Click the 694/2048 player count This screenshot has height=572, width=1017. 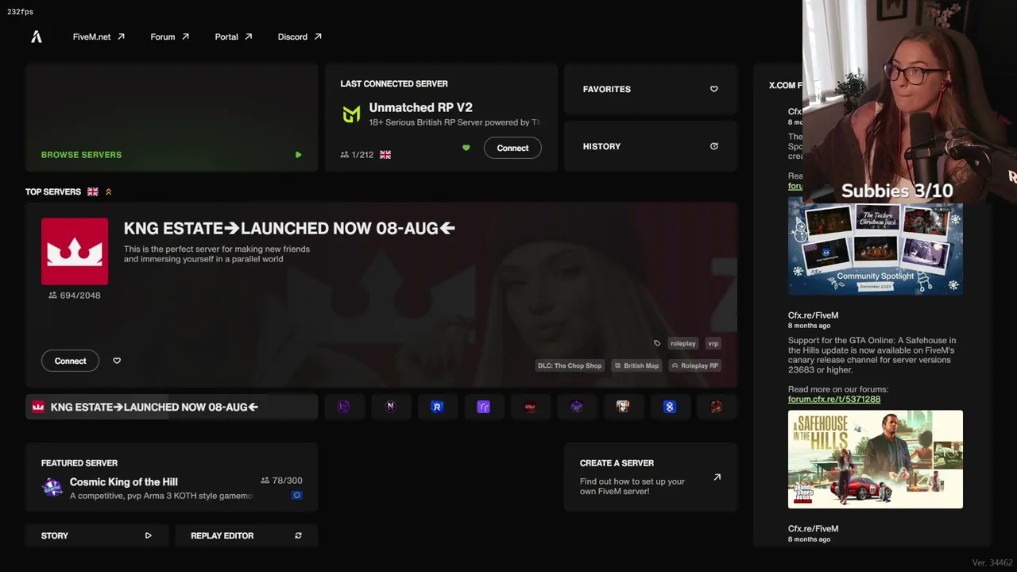(75, 295)
